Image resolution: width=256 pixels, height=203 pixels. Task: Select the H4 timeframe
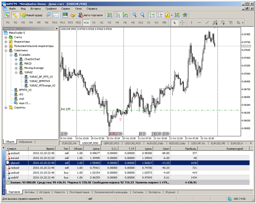pos(117,23)
